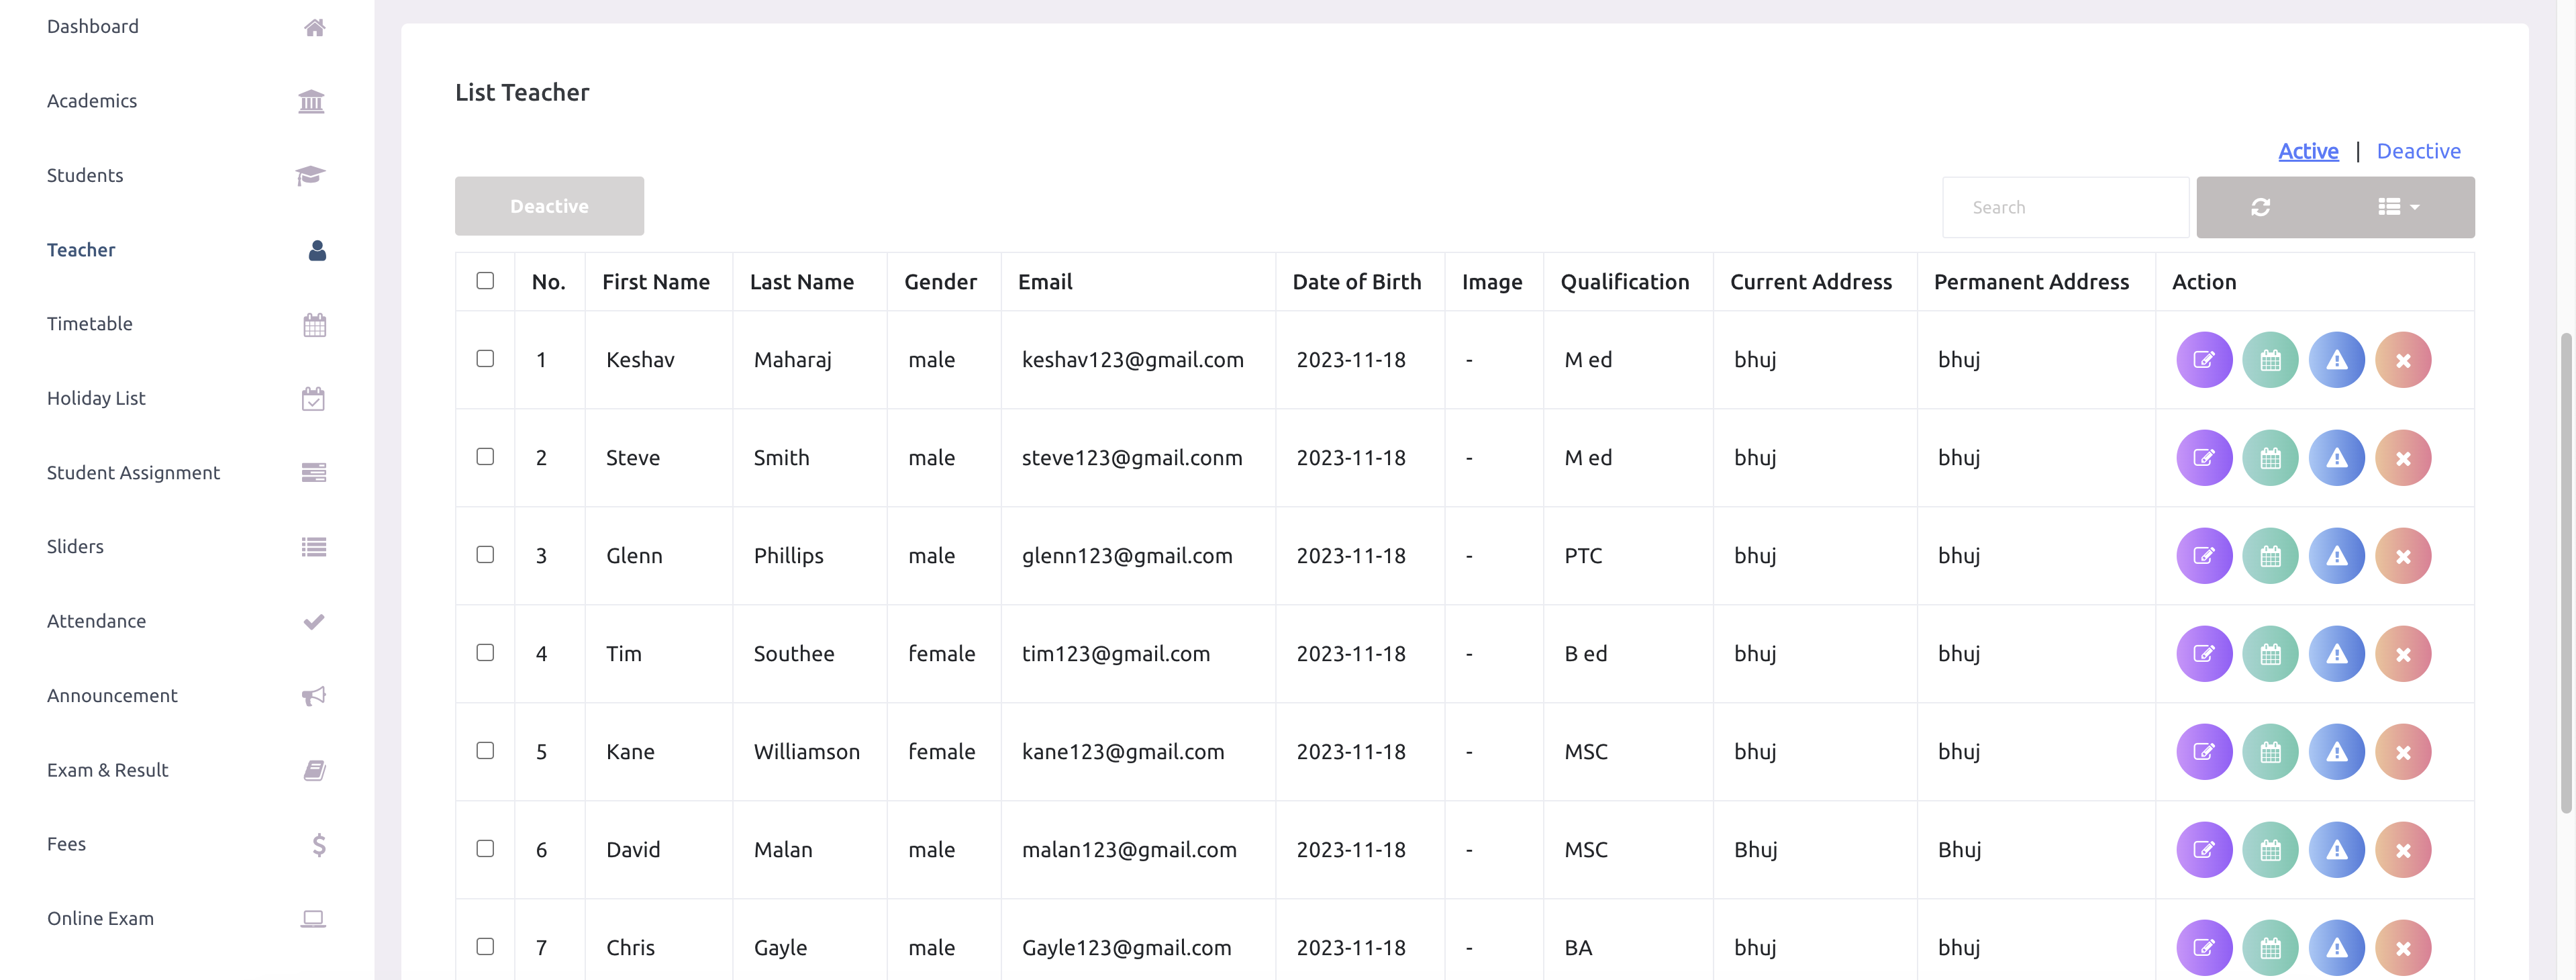Click the calendar icon in Chris Gayle's row
This screenshot has height=980, width=2576.
[2270, 947]
